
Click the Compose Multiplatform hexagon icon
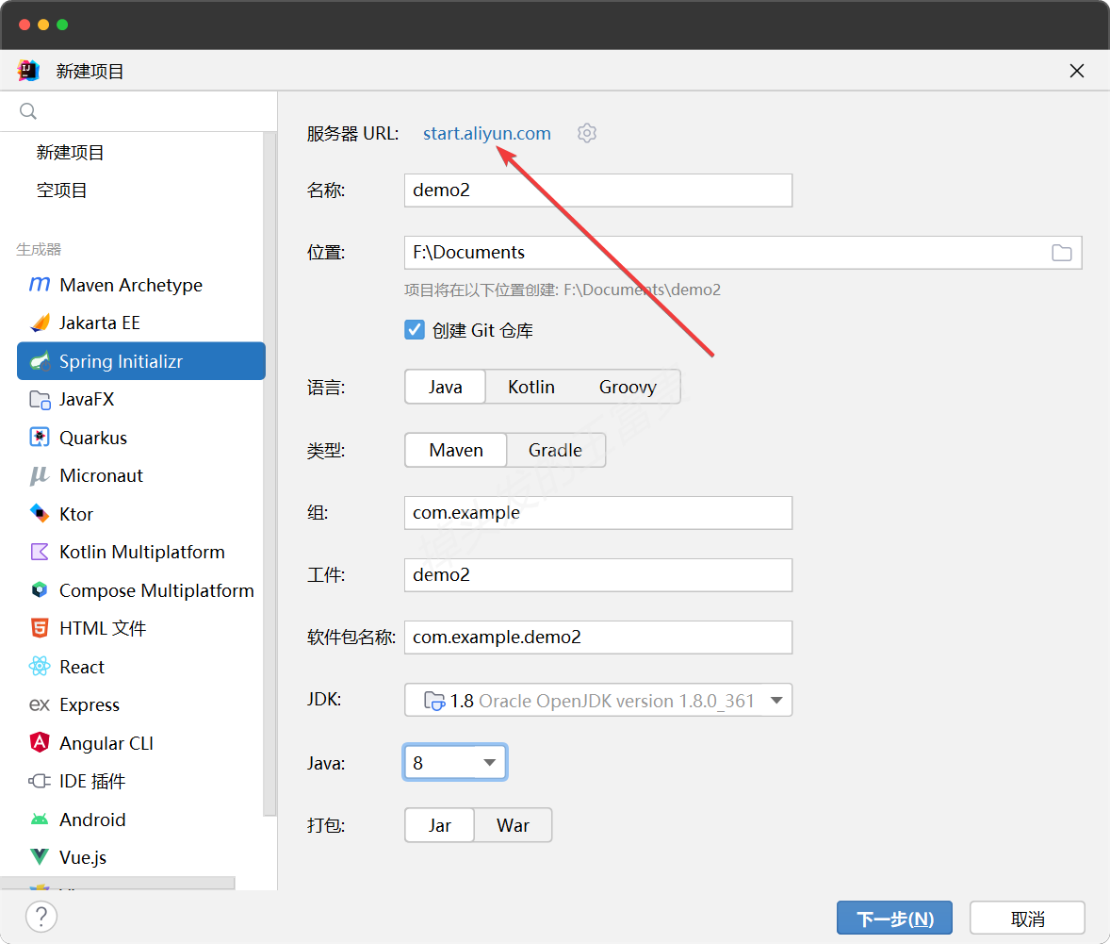tap(40, 589)
